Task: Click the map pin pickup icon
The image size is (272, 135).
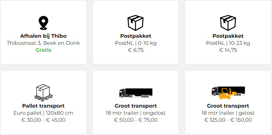Action: click(x=43, y=23)
